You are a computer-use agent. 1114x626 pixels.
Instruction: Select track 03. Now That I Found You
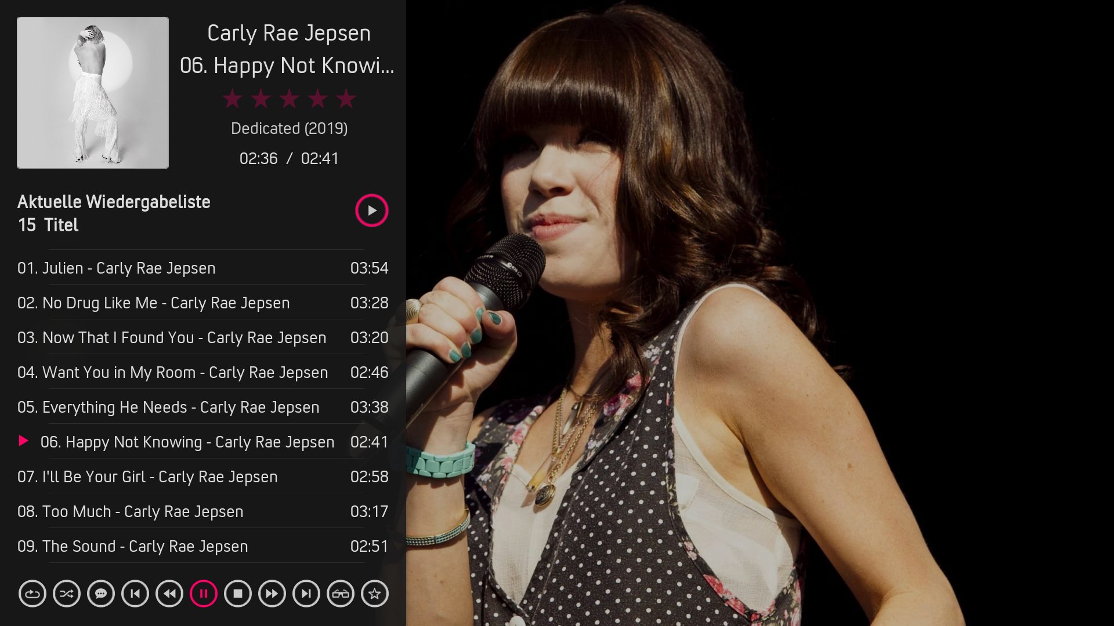click(x=203, y=337)
